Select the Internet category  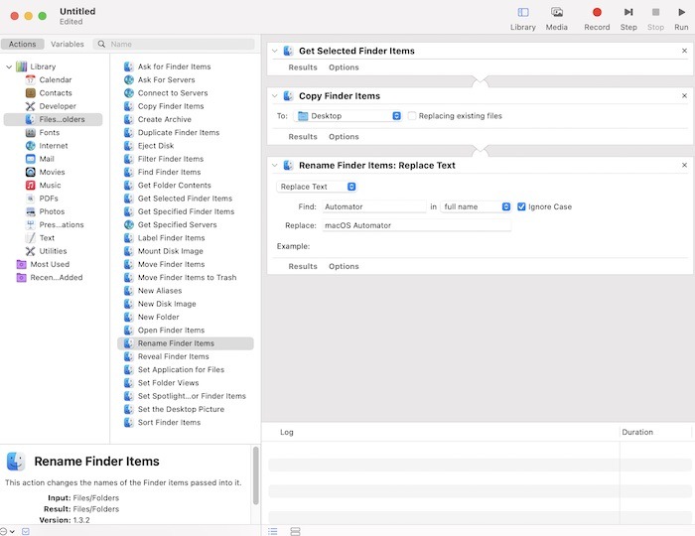(54, 146)
